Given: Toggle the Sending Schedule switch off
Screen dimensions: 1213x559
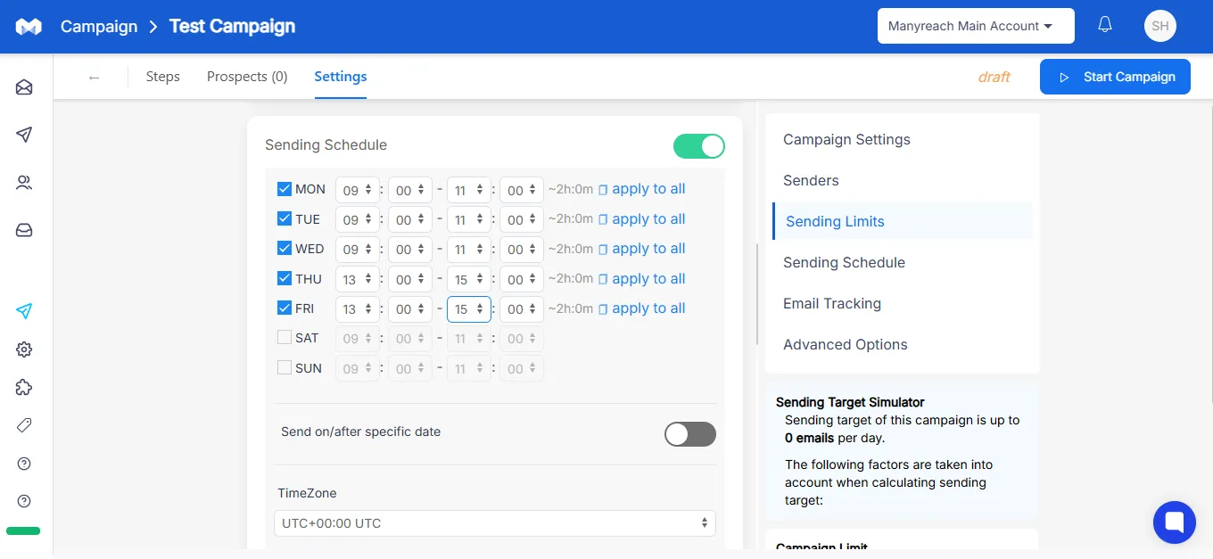Looking at the screenshot, I should point(699,146).
